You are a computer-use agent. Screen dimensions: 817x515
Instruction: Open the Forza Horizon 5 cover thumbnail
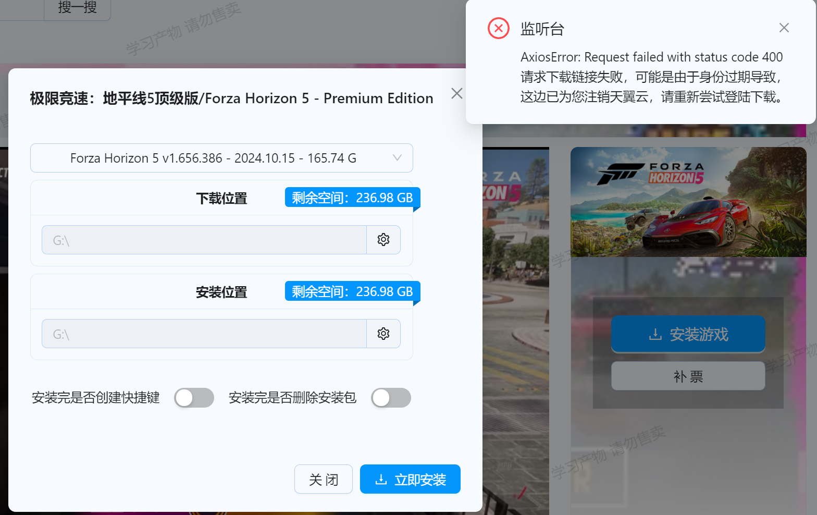click(688, 202)
